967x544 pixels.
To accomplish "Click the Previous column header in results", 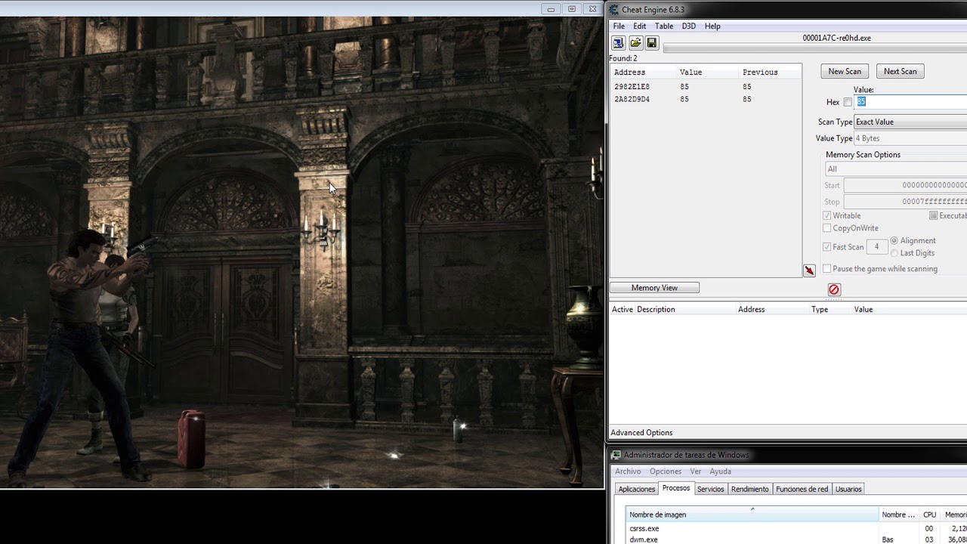I will coord(770,73).
